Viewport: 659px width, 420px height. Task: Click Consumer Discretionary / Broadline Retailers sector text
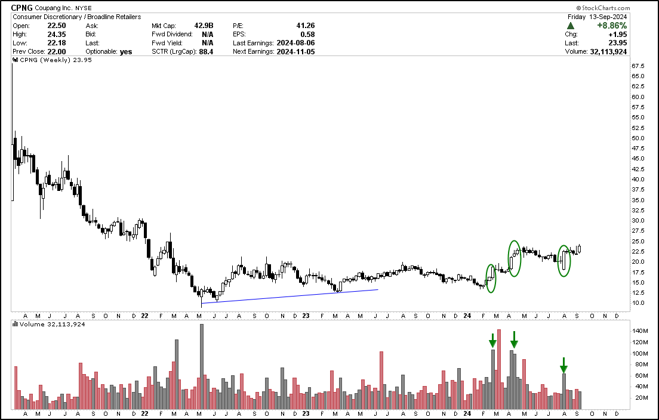[x=77, y=17]
